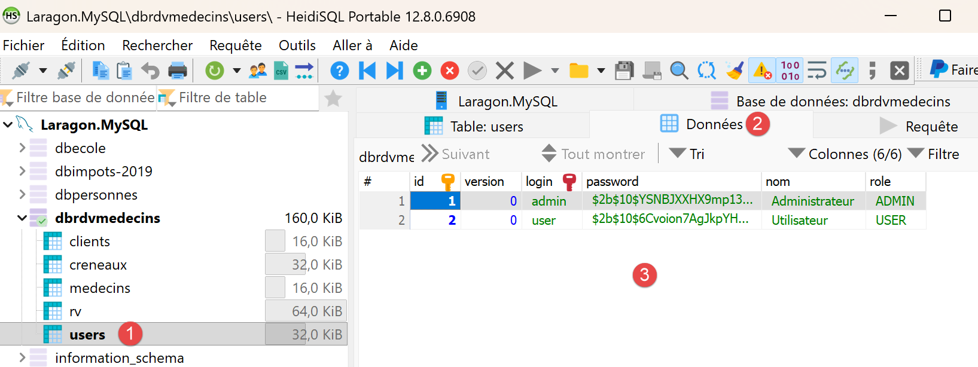Click the search and replace icon
Viewport: 978px width, 367px height.
706,71
